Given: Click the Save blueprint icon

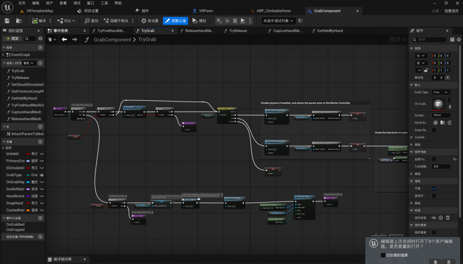Looking at the screenshot, I should (x=7, y=21).
